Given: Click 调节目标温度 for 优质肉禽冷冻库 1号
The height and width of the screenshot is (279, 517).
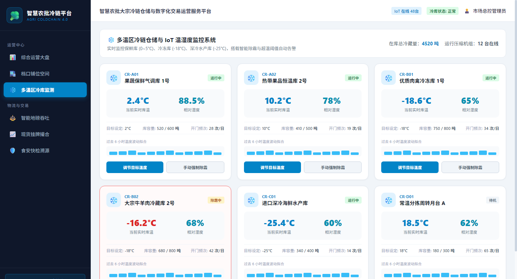Looking at the screenshot, I should (410, 167).
